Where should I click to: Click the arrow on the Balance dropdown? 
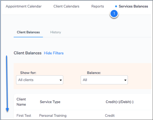pos(125,80)
